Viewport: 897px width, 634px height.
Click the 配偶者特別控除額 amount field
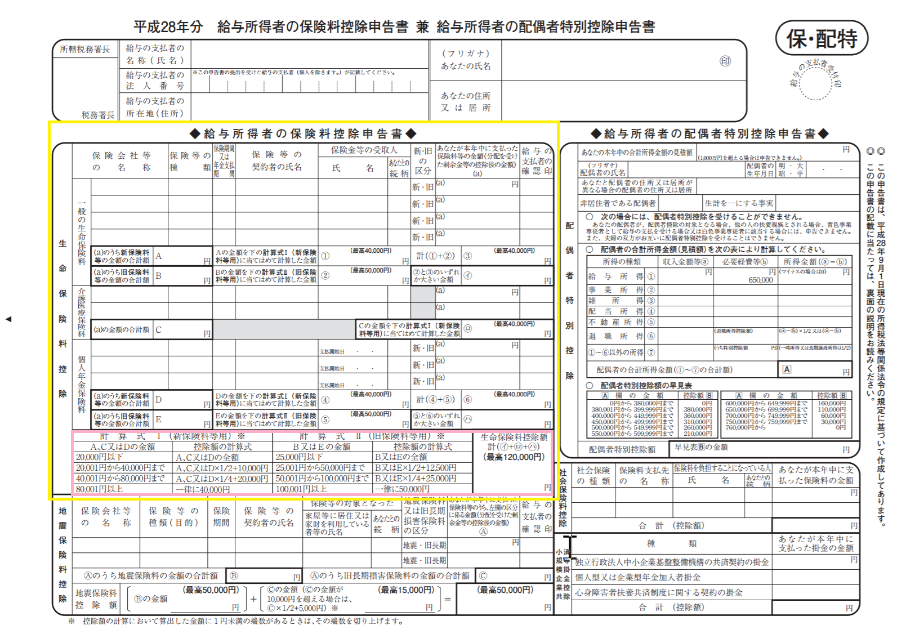(x=763, y=449)
